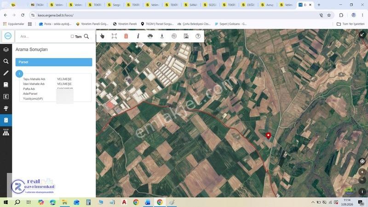The width and height of the screenshot is (368, 207).
Task: Print the map with printer icon
Action: click(150, 36)
